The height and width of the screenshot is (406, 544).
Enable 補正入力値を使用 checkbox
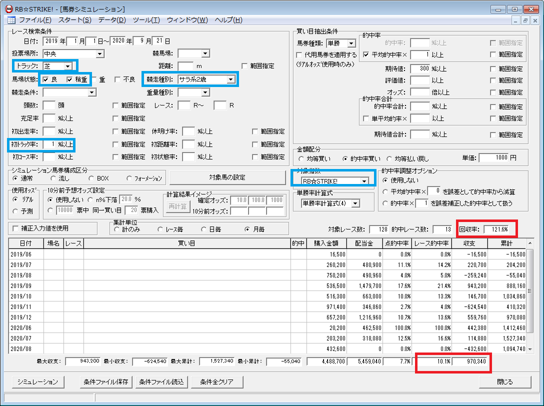[15, 228]
